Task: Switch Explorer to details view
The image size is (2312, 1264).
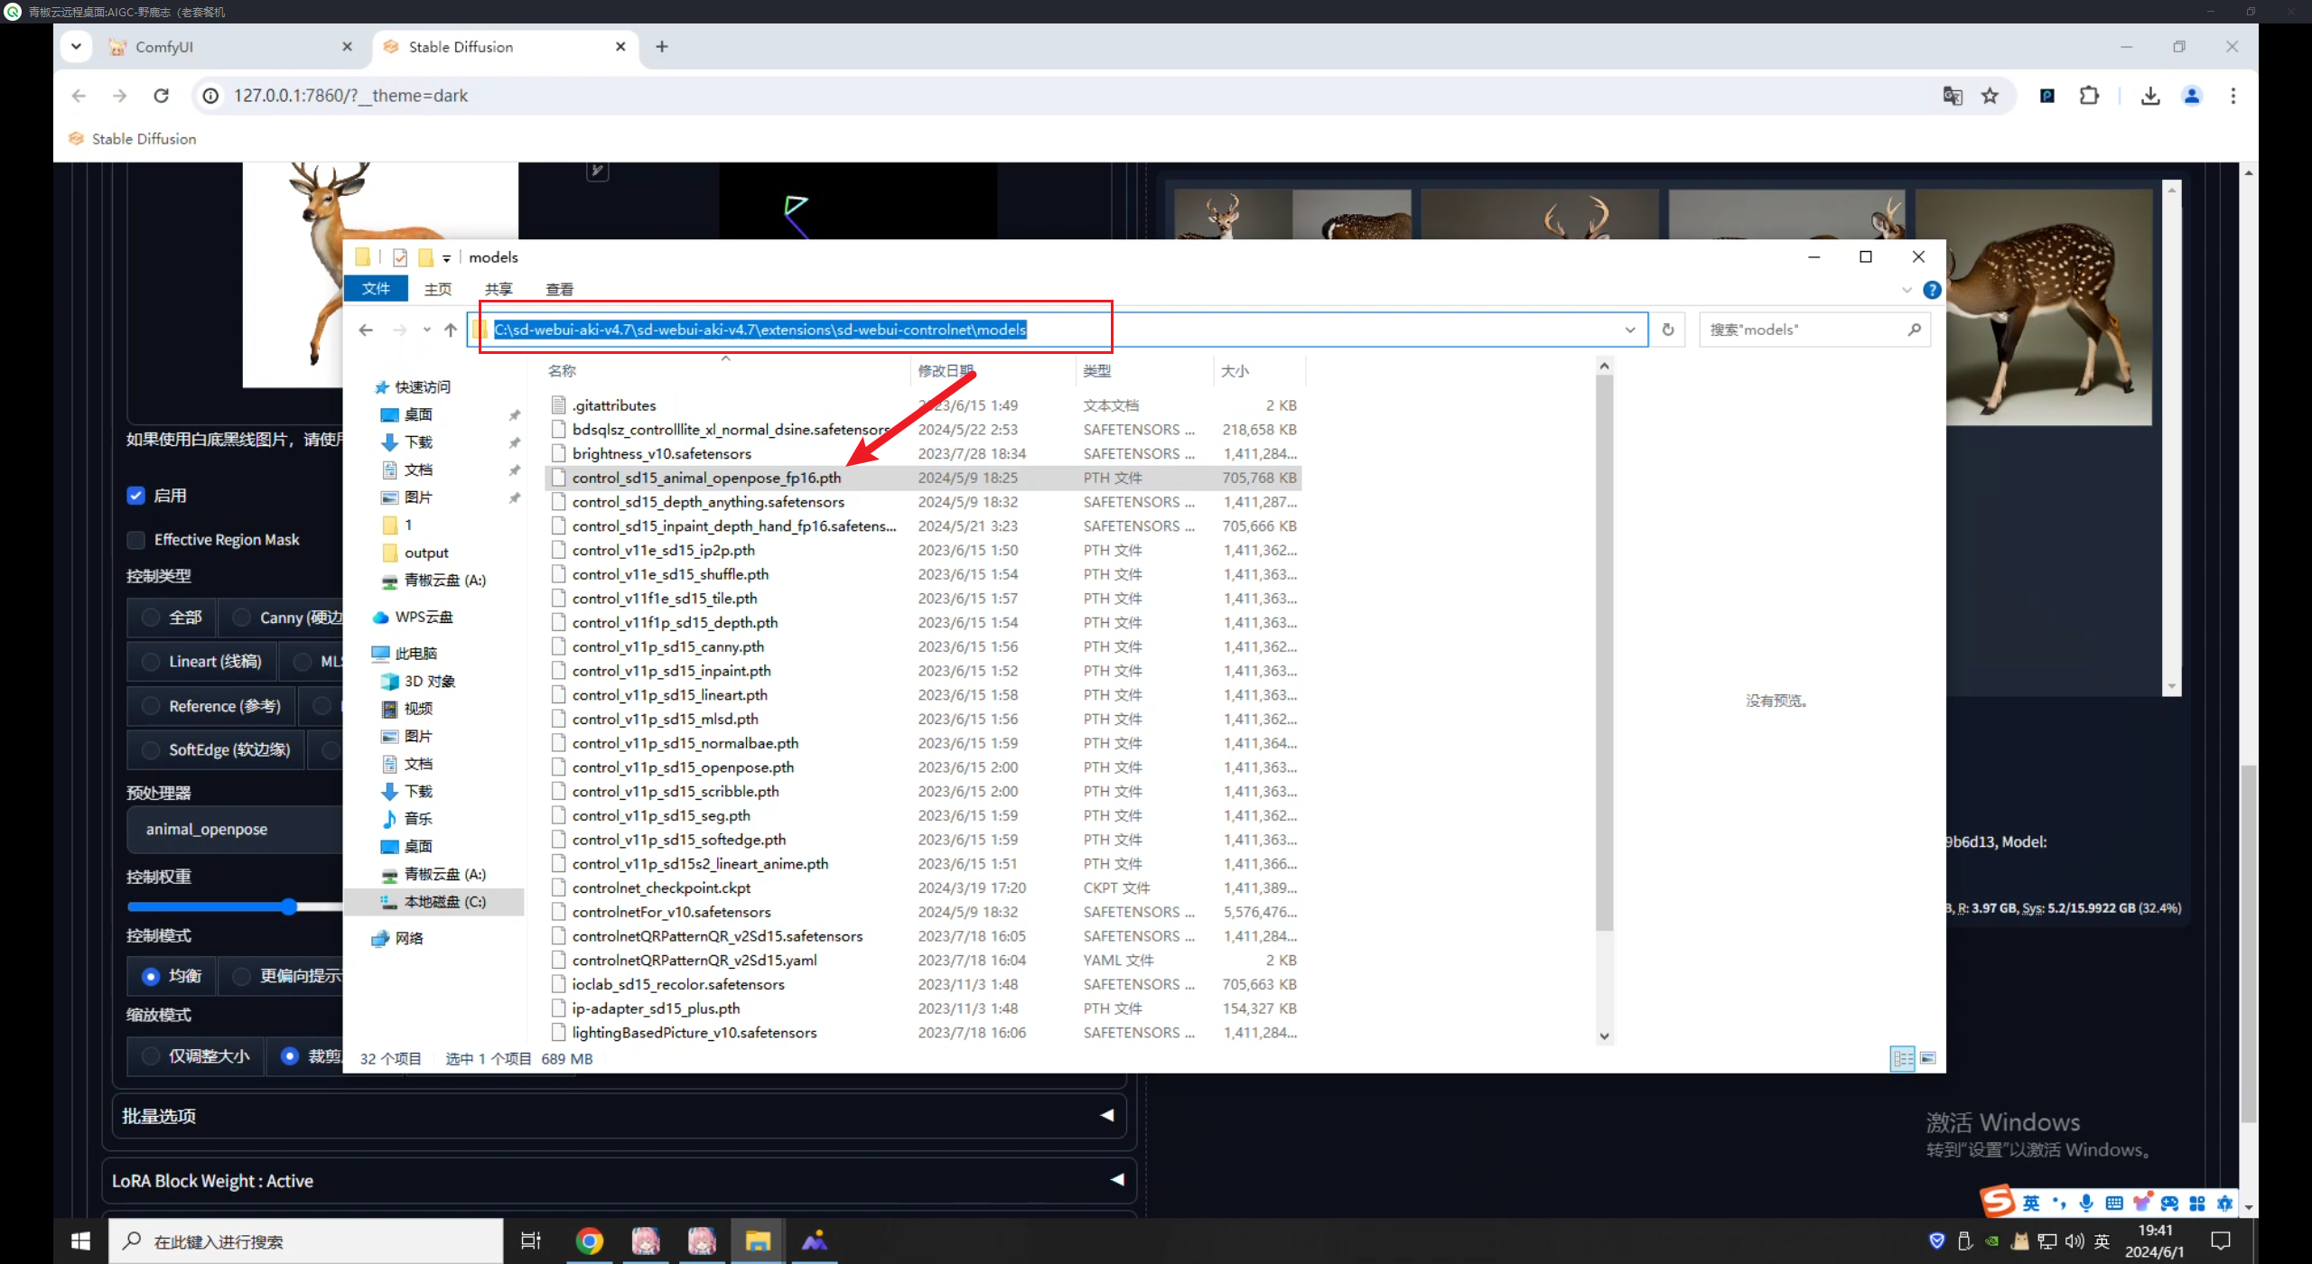Action: click(1903, 1058)
